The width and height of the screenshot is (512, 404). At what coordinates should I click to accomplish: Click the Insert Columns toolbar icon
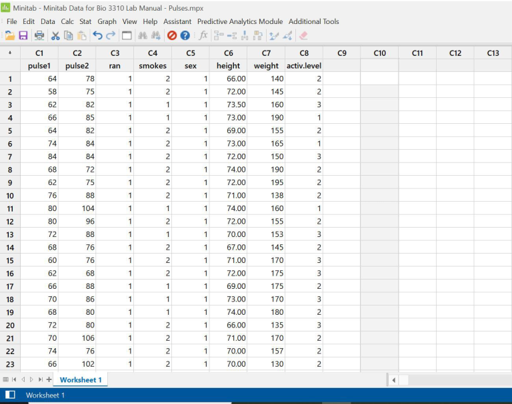coord(245,35)
